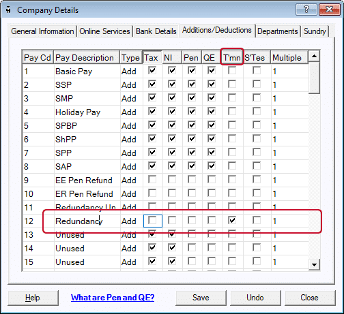Toggle QE checkbox for Holiday Pay
Viewport: 344px width, 314px height.
(x=212, y=112)
